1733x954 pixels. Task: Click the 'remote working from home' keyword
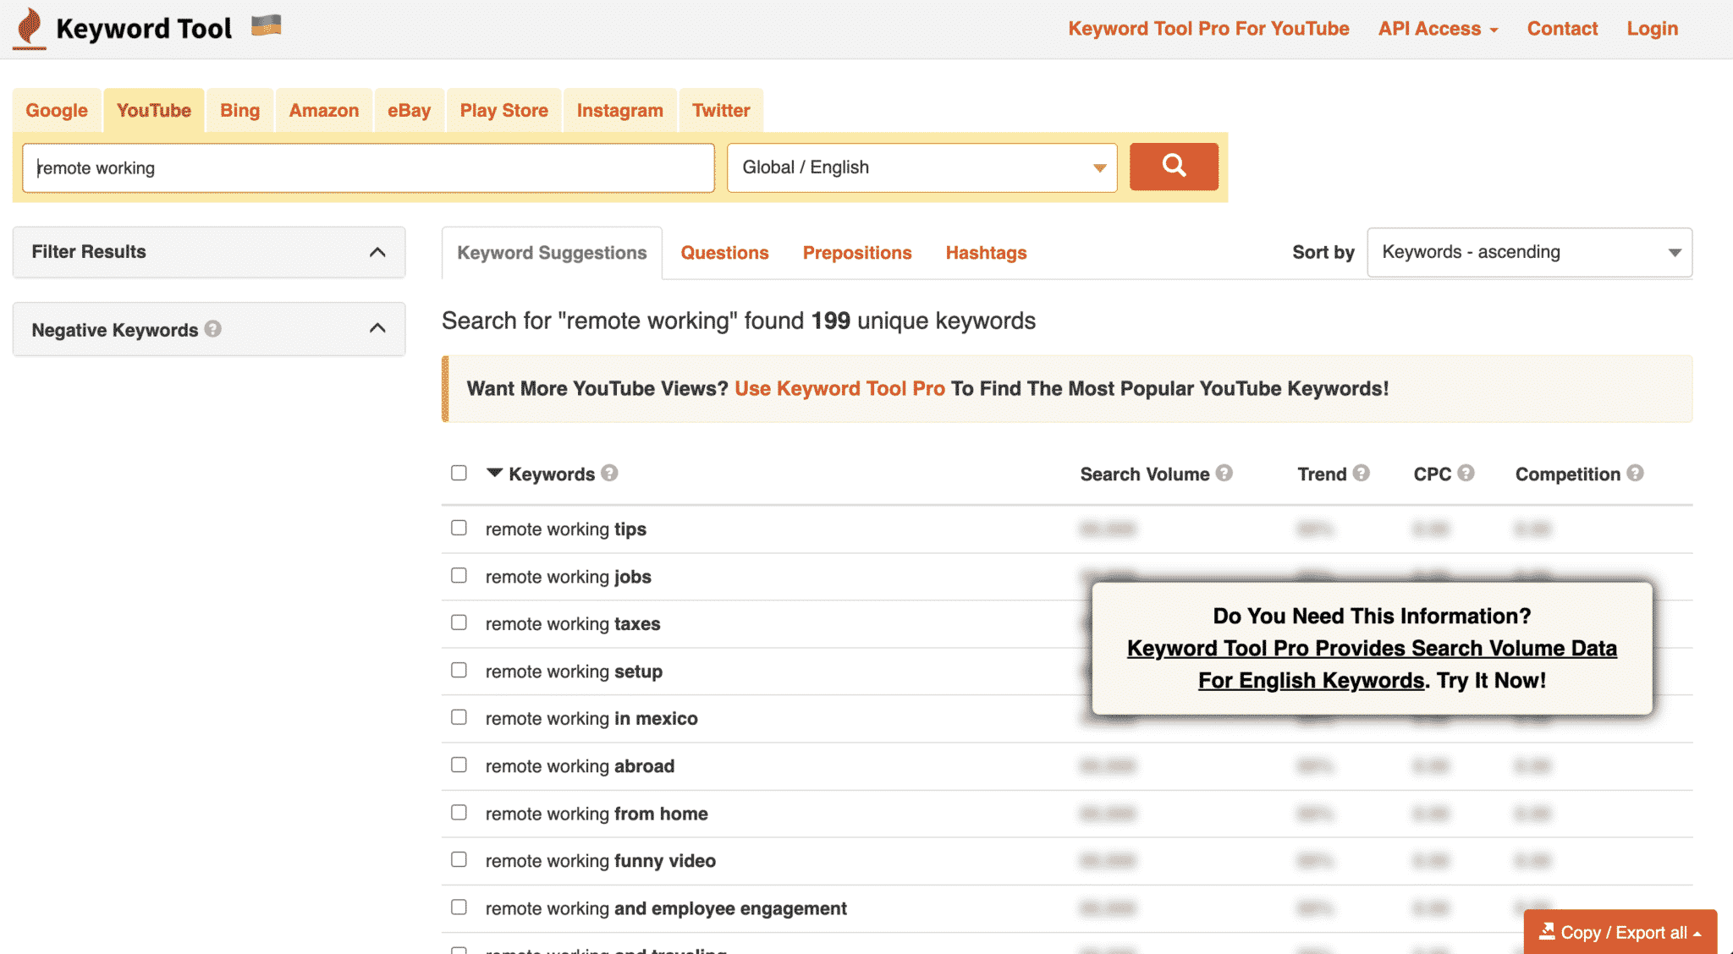click(597, 814)
